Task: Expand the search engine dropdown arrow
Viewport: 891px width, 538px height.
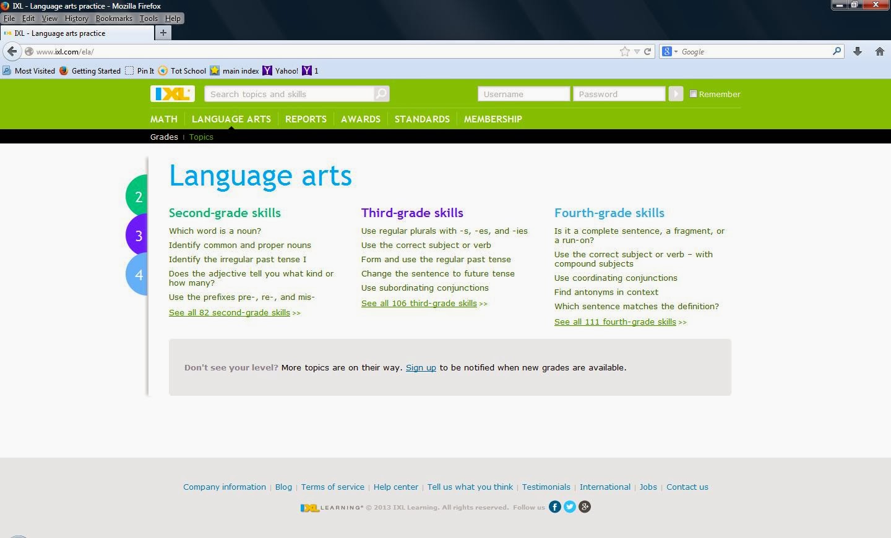Action: pyautogui.click(x=676, y=52)
